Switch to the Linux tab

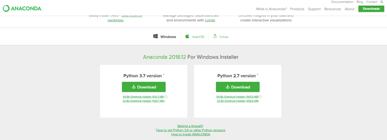click(221, 37)
